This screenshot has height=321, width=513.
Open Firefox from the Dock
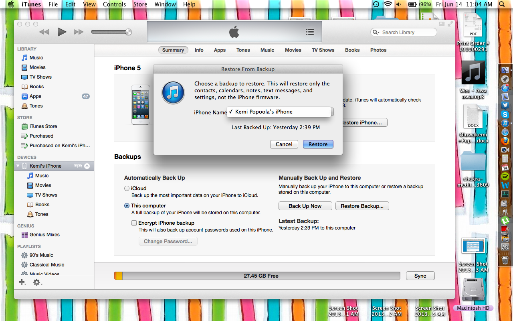pos(505,141)
